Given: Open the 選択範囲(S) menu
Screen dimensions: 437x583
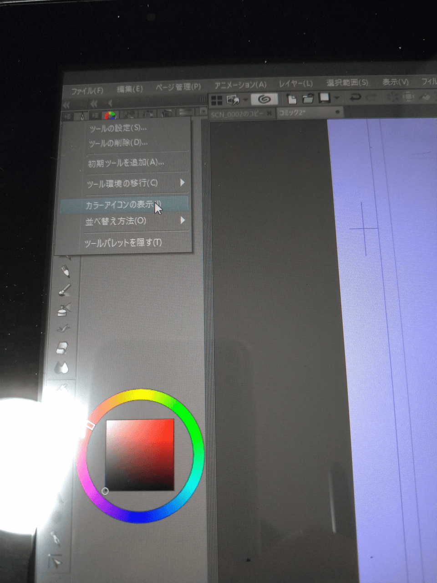Looking at the screenshot, I should (x=347, y=82).
